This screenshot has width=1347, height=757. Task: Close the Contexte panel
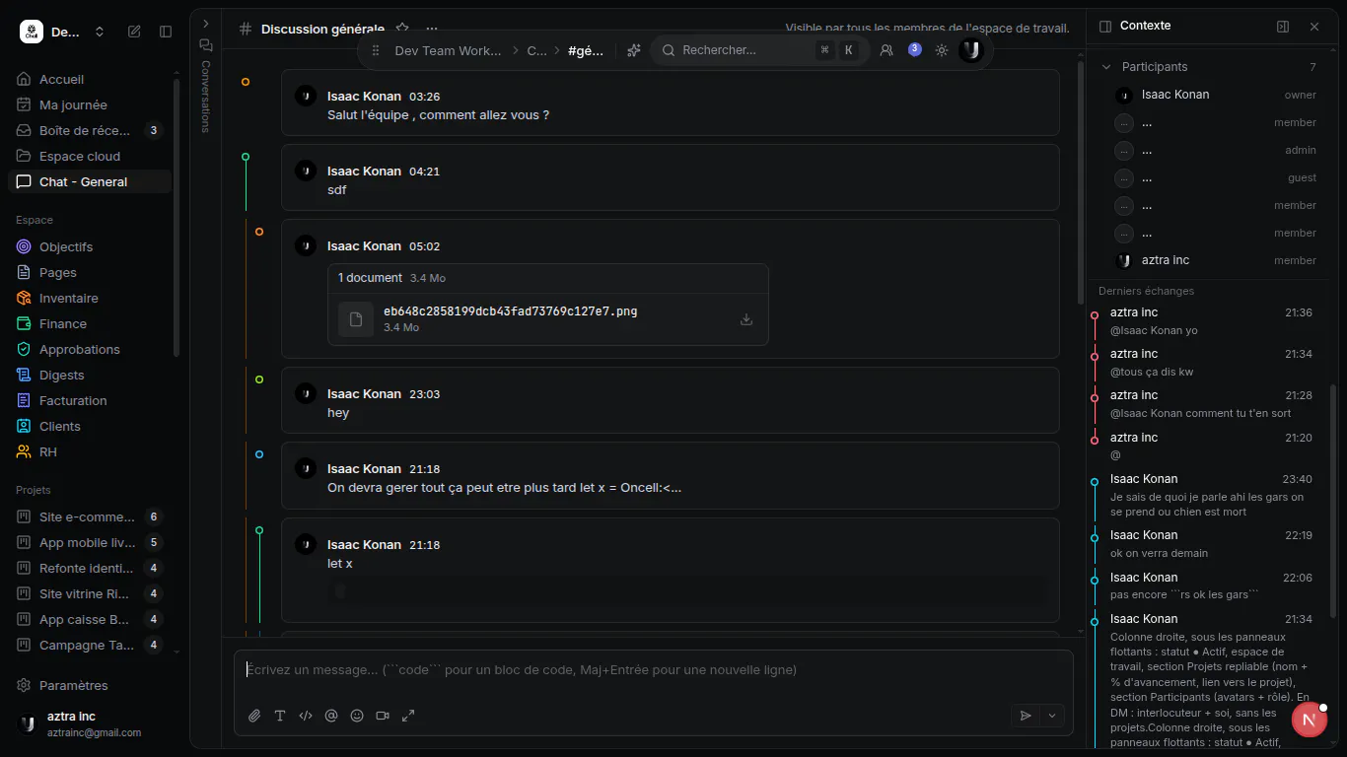pos(1314,27)
